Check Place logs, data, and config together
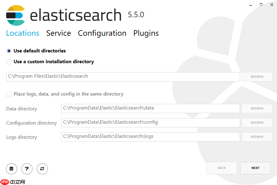The image size is (277, 185). click(9, 94)
